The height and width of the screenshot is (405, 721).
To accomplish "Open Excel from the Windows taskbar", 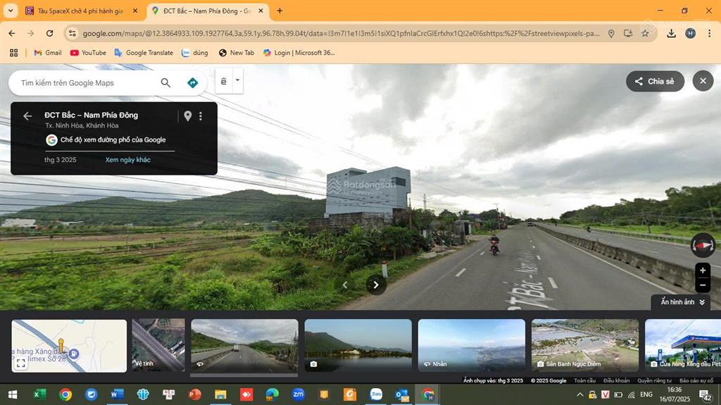I will click(x=39, y=394).
